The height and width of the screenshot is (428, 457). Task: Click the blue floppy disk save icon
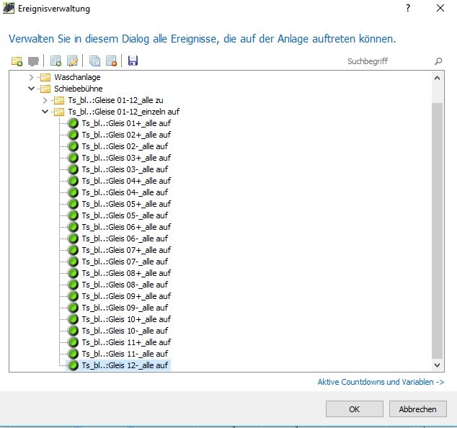point(133,61)
